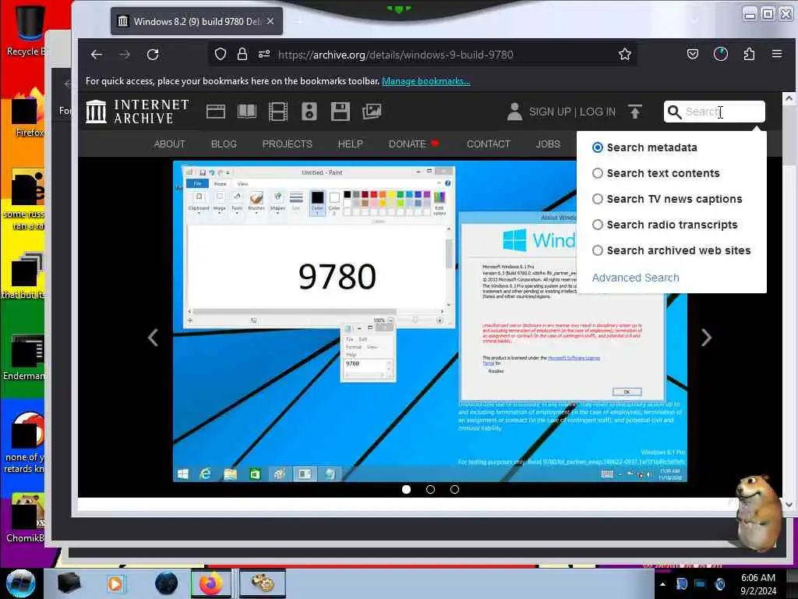Reload the page with the refresh icon

click(x=153, y=55)
